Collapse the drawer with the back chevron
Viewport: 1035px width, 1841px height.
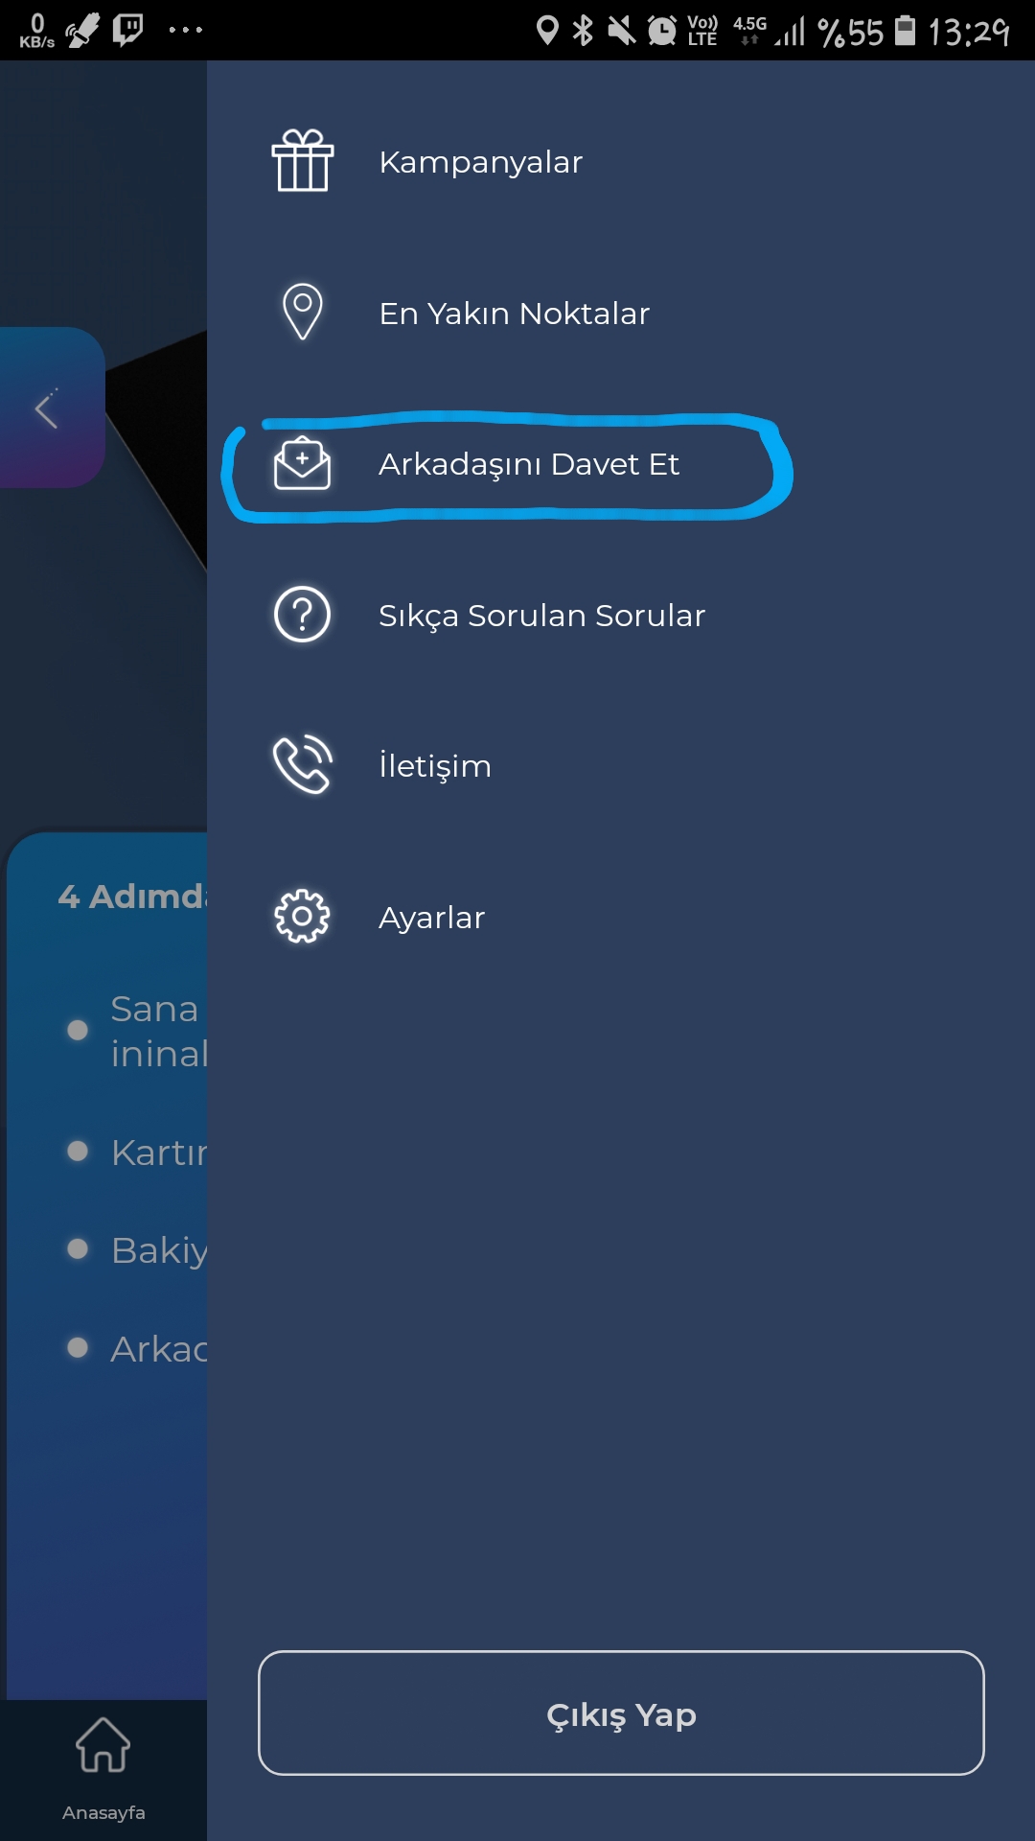(x=47, y=408)
